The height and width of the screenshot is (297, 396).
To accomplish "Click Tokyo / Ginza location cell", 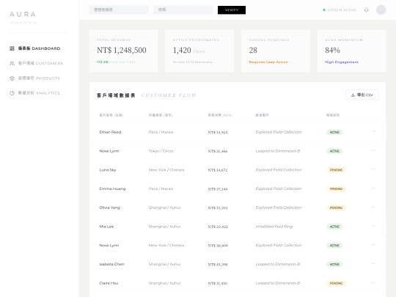I will point(161,151).
